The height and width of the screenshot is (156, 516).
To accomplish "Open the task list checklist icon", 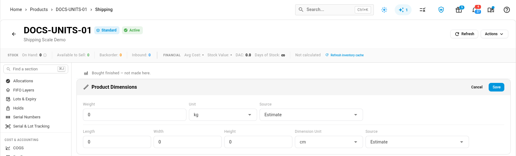I will (x=423, y=10).
